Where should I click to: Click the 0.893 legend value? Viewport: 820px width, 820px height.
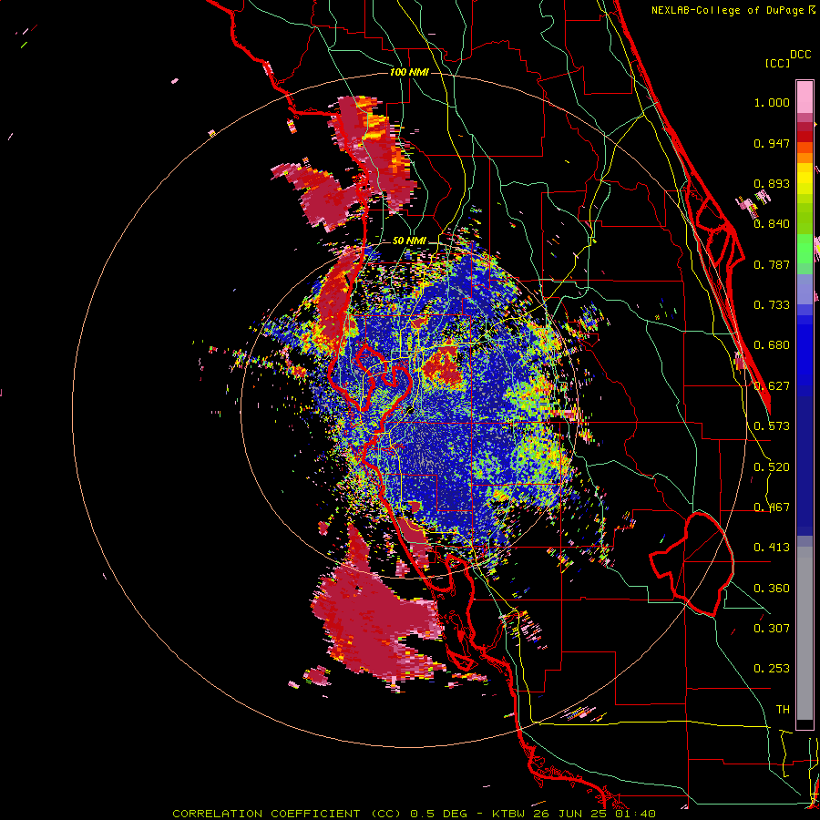pyautogui.click(x=772, y=183)
